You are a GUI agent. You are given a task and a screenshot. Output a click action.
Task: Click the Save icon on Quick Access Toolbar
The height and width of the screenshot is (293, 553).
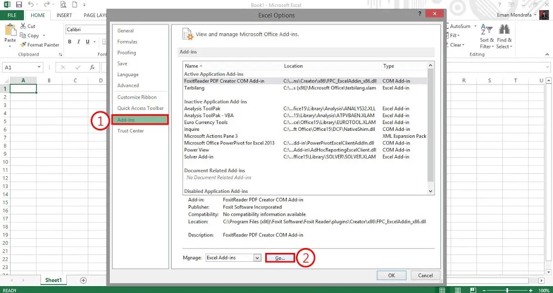tap(19, 4)
